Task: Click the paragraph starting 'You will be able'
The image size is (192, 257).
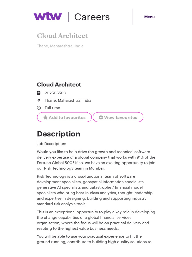Action: (x=94, y=239)
